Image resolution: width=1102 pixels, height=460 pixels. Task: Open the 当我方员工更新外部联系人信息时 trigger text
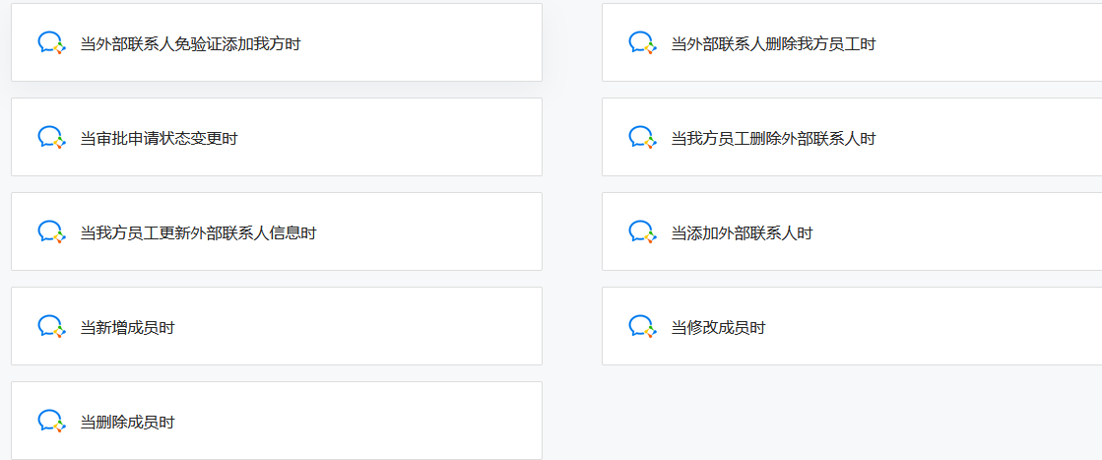pos(198,232)
